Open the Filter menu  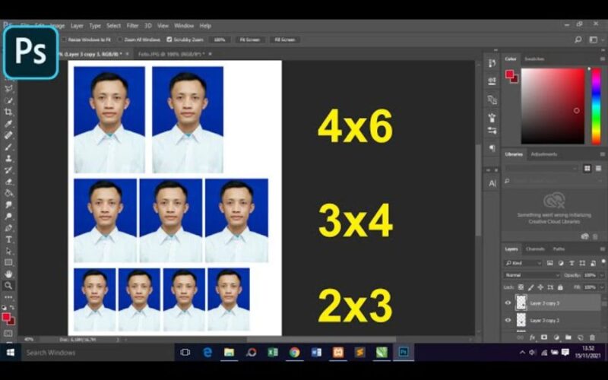pyautogui.click(x=132, y=26)
